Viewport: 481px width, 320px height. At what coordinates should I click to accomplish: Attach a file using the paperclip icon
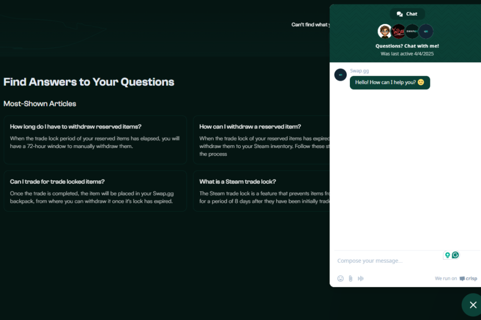click(x=350, y=278)
